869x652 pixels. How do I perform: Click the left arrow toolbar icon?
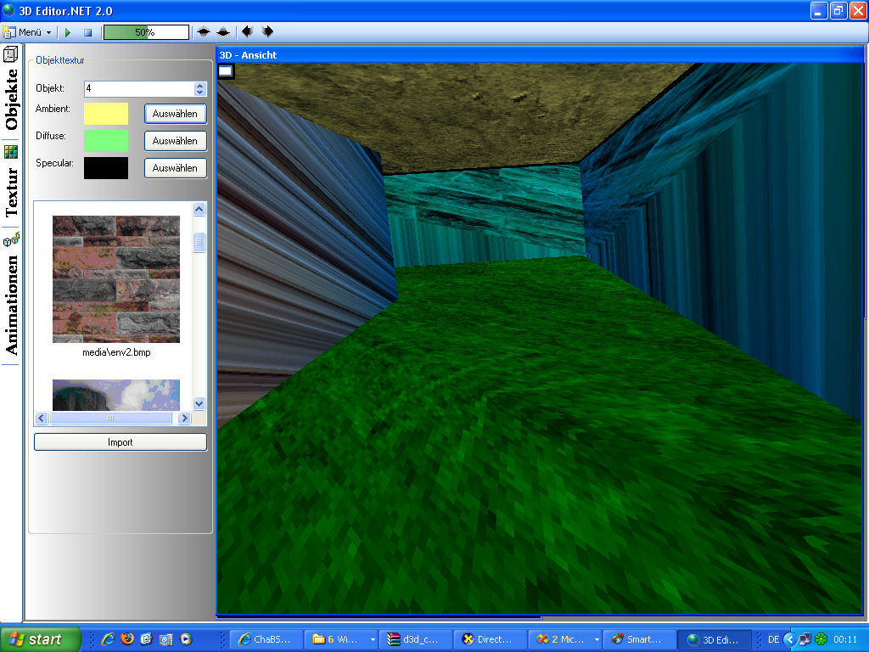tap(247, 32)
